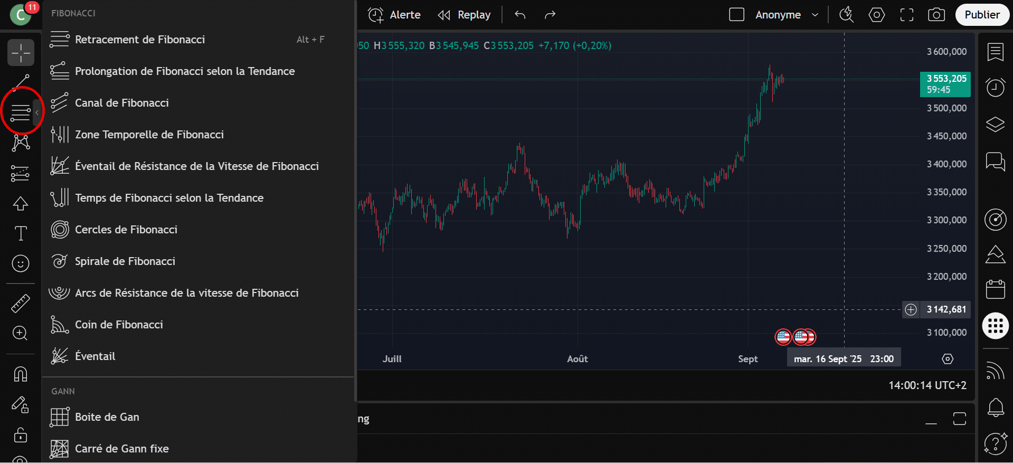The image size is (1013, 463).
Task: Collapse the Fibonacci tools flyout arrow
Action: [37, 112]
